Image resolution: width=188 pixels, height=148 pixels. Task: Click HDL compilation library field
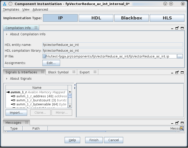113,51
